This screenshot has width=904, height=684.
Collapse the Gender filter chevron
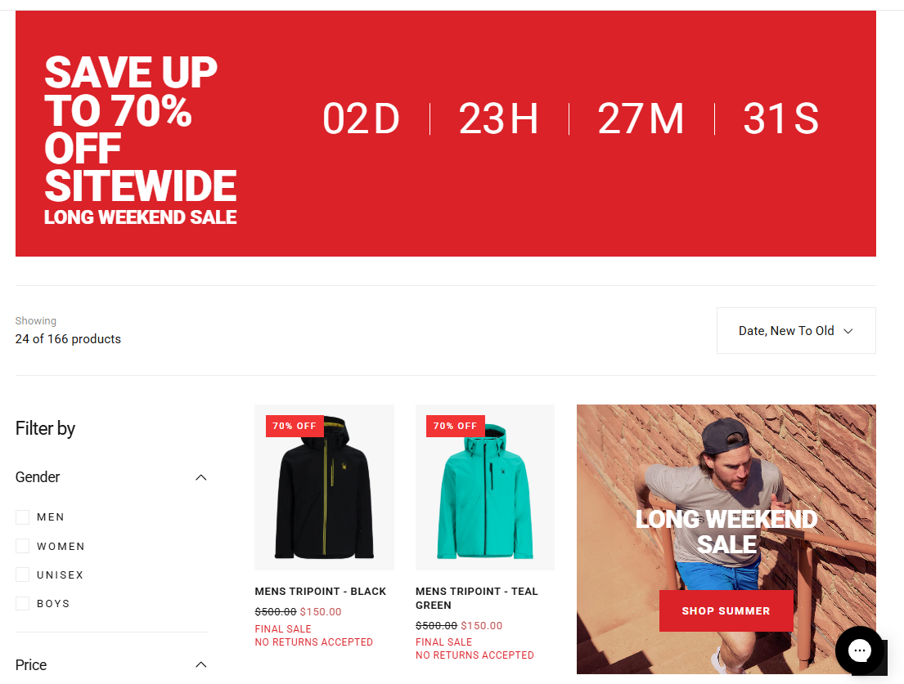click(x=200, y=477)
